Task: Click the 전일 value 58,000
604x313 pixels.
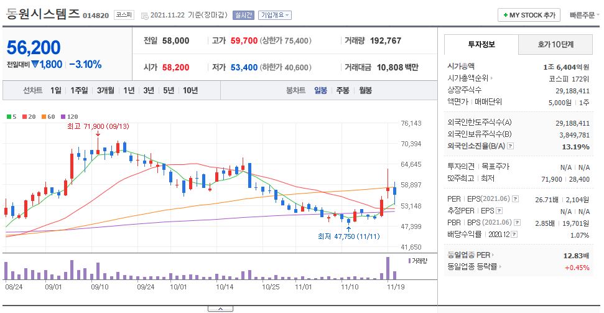Action: [175, 40]
